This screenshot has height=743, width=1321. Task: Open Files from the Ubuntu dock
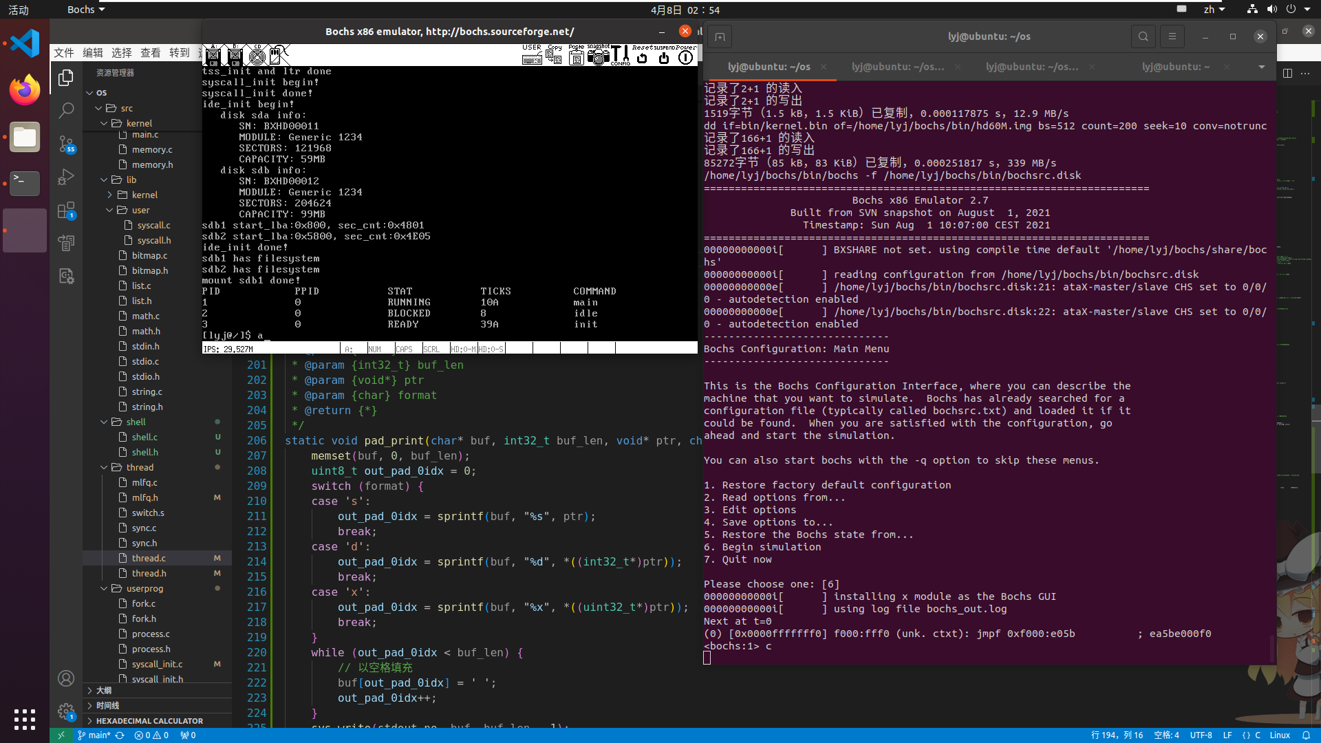[x=25, y=137]
